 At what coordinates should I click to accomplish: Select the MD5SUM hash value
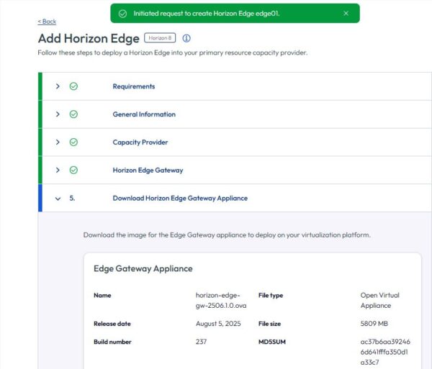point(385,352)
